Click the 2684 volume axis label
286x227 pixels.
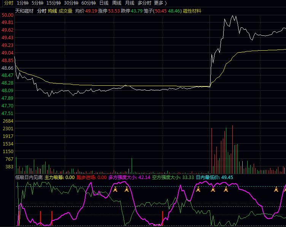click(x=8, y=121)
